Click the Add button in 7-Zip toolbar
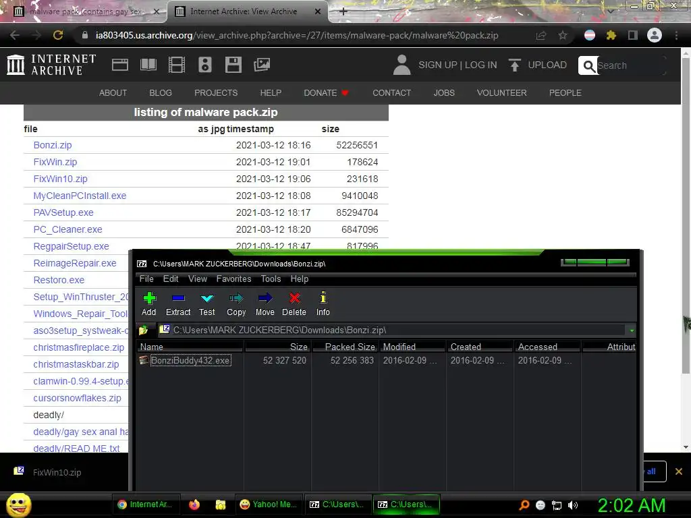This screenshot has height=518, width=691. [x=149, y=304]
